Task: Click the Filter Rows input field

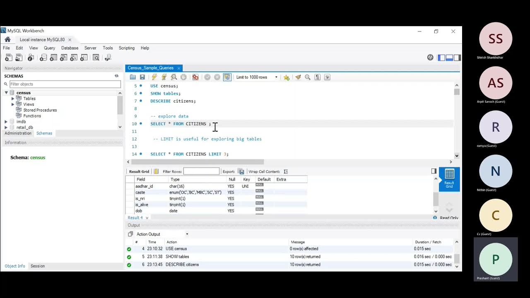Action: pyautogui.click(x=201, y=171)
